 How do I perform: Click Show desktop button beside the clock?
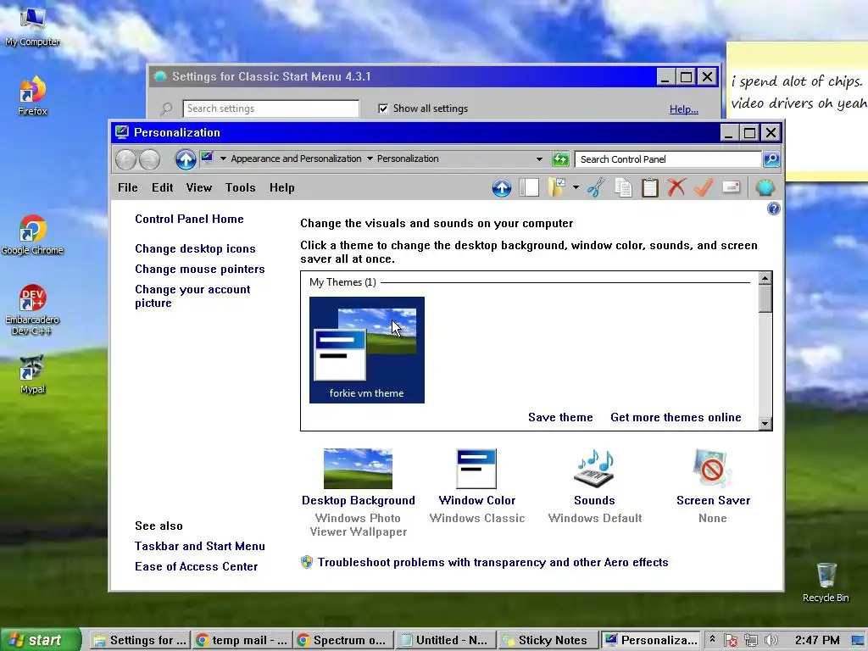pos(858,641)
